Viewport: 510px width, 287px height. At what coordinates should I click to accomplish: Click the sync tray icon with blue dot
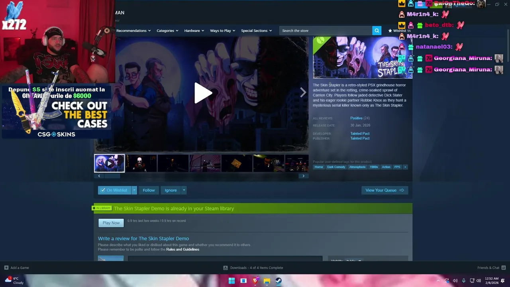pyautogui.click(x=447, y=281)
